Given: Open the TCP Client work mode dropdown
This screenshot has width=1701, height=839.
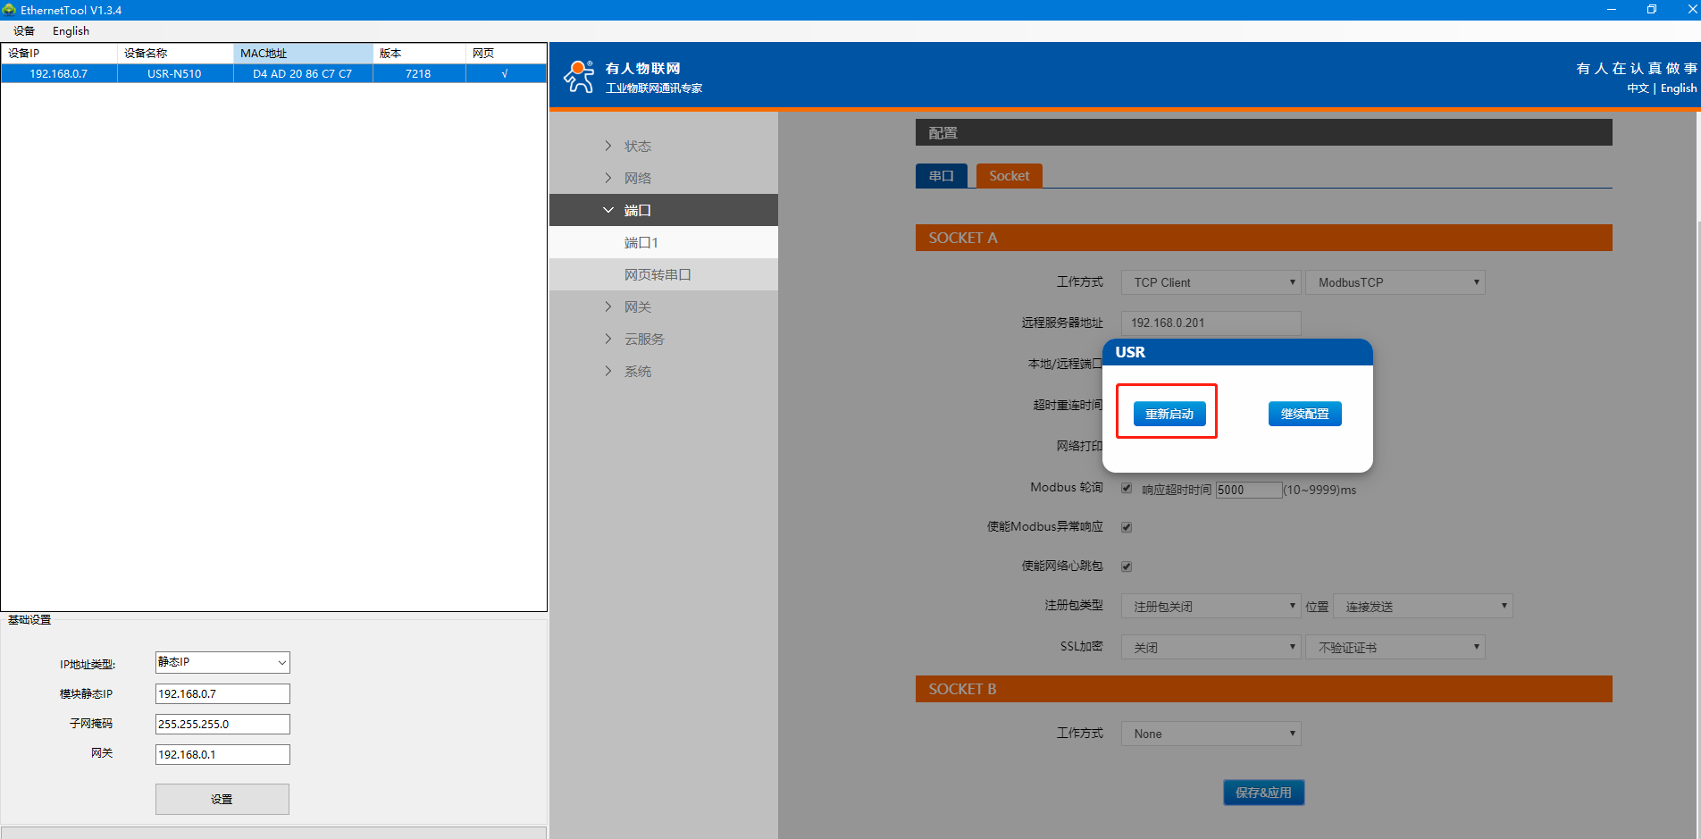Looking at the screenshot, I should pos(1211,282).
